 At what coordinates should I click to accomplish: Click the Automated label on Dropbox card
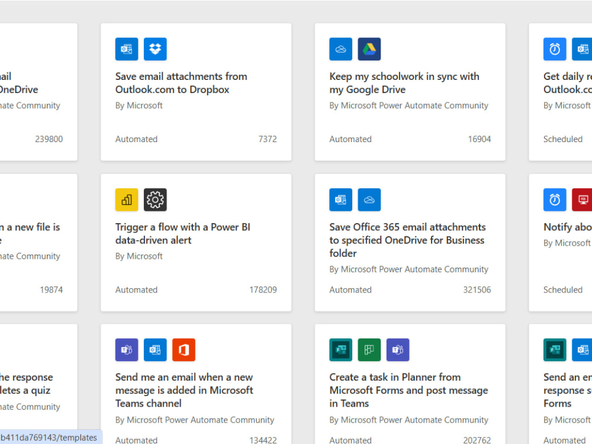[136, 139]
